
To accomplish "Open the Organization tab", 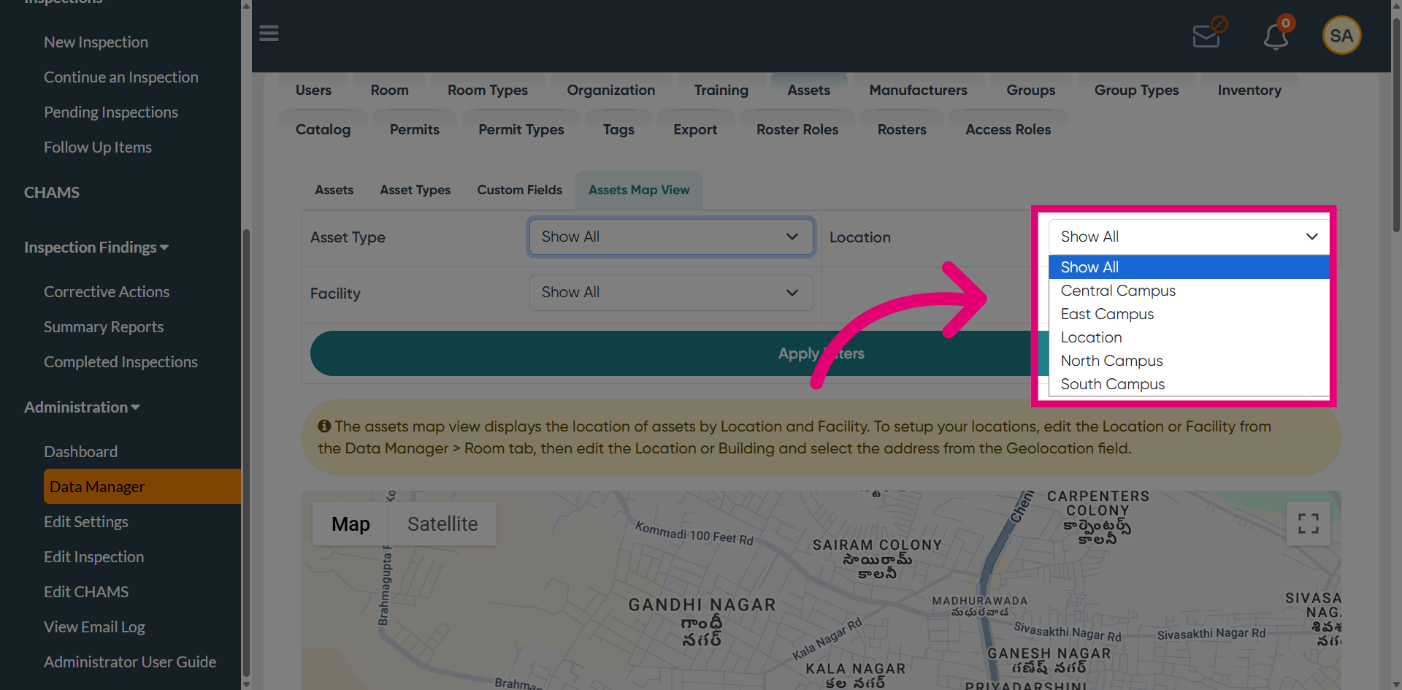I will [611, 91].
